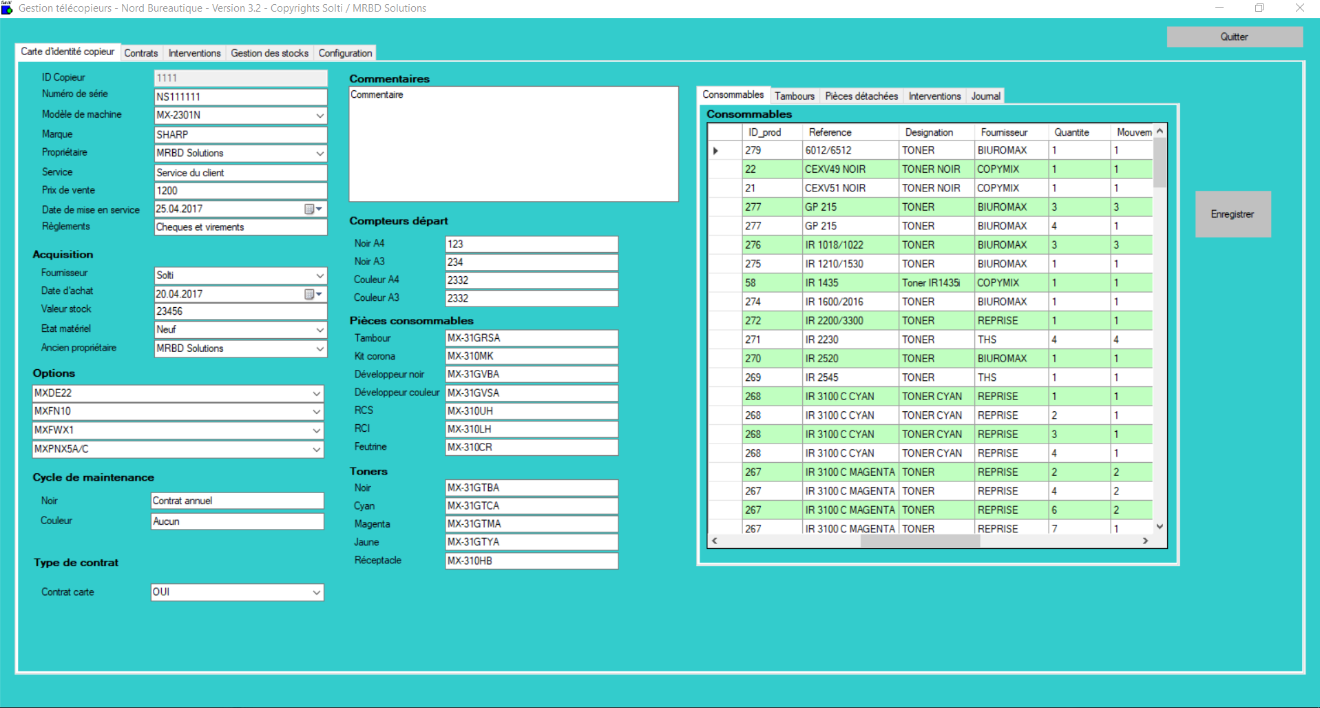
Task: Expand the Contrat carte dropdown
Action: click(316, 592)
